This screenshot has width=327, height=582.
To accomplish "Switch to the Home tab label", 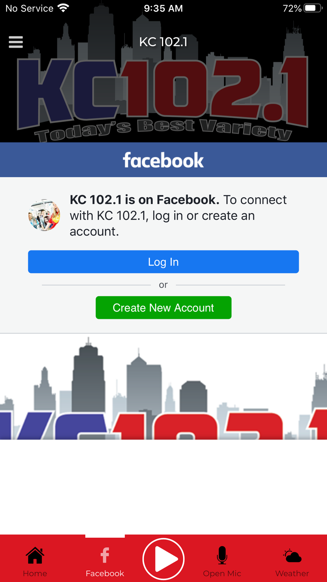I will click(x=35, y=573).
